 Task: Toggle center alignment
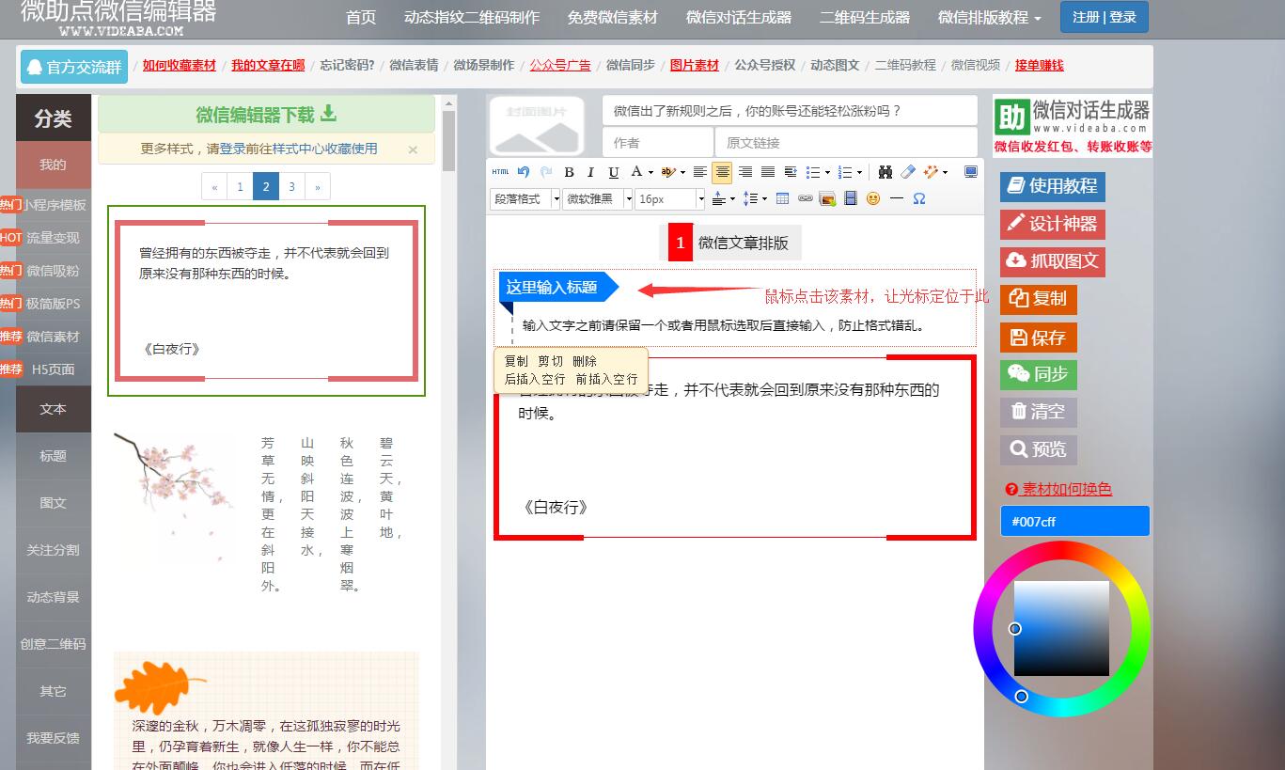point(722,172)
